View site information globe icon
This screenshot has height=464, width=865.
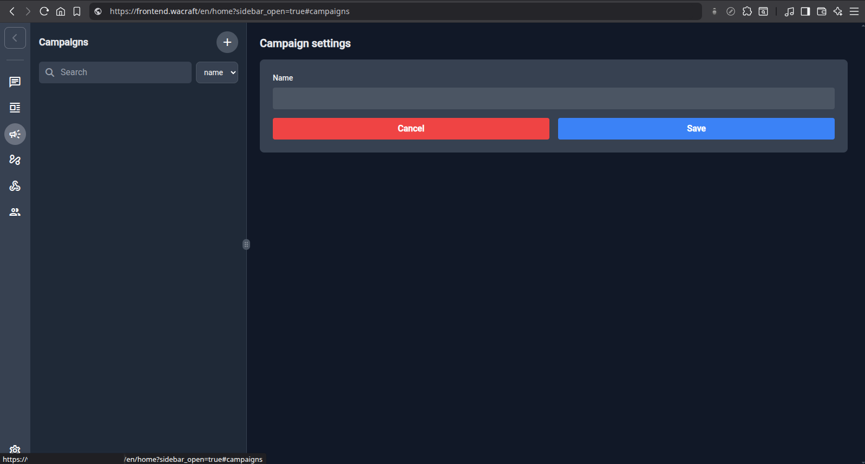click(x=98, y=11)
